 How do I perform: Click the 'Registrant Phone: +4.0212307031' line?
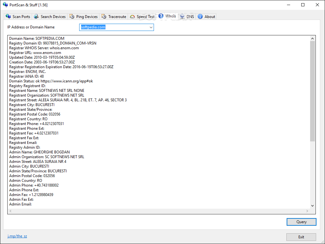(36, 124)
